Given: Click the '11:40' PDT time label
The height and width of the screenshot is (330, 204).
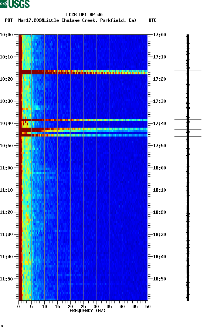Looking at the screenshot, I should pos(6,257).
